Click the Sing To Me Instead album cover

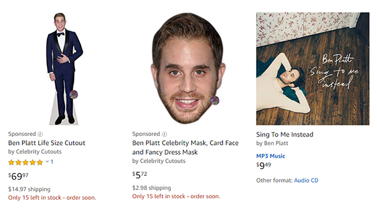point(313,69)
